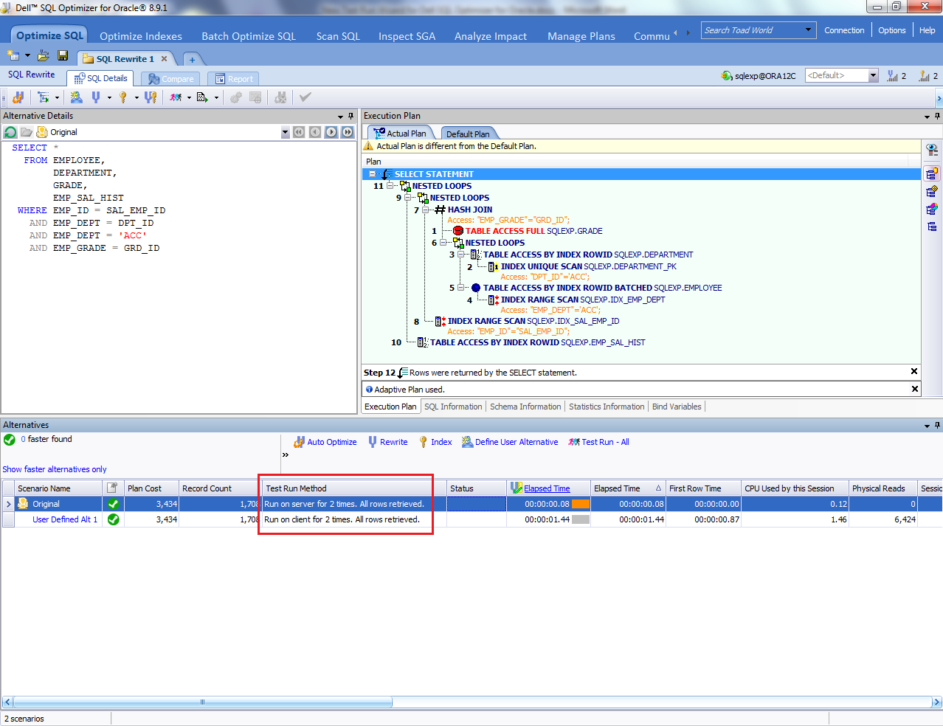Close the Adaptive Plan used message
This screenshot has height=726, width=943.
(x=915, y=389)
